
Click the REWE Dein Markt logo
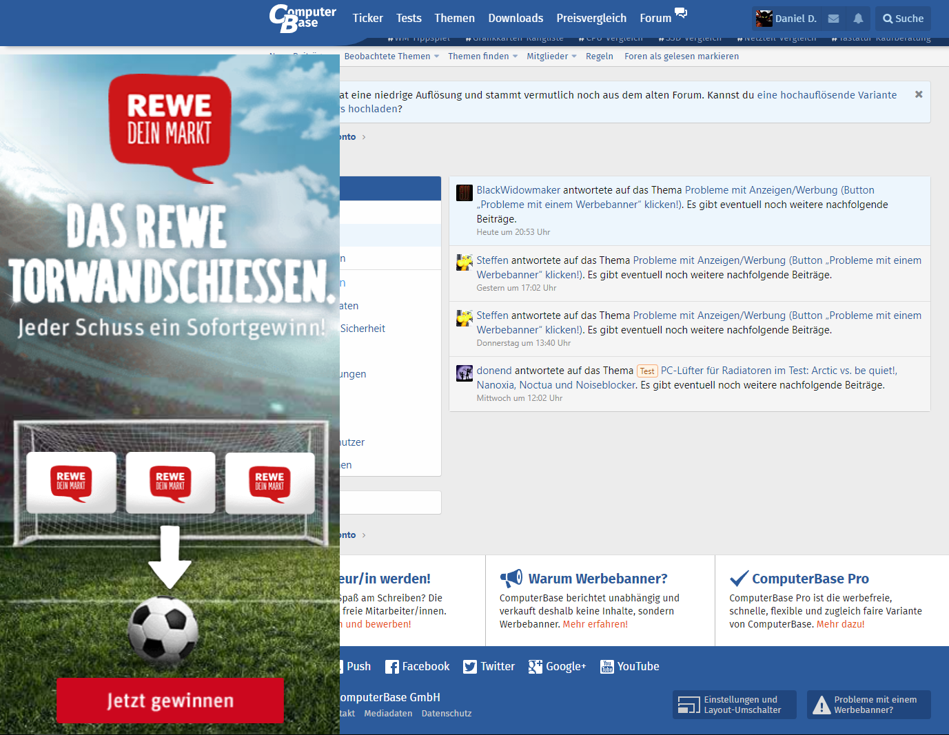(170, 127)
